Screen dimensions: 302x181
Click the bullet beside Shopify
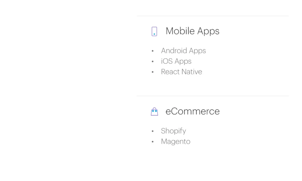(x=153, y=131)
